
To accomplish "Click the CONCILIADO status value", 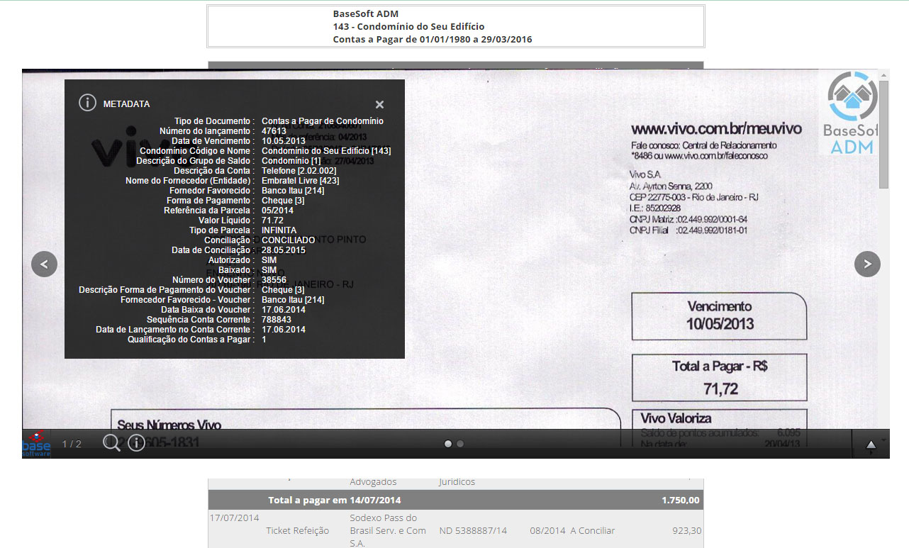I will click(x=289, y=240).
